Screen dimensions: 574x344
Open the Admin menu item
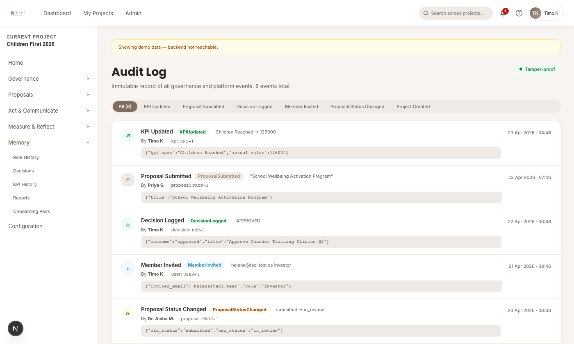133,13
